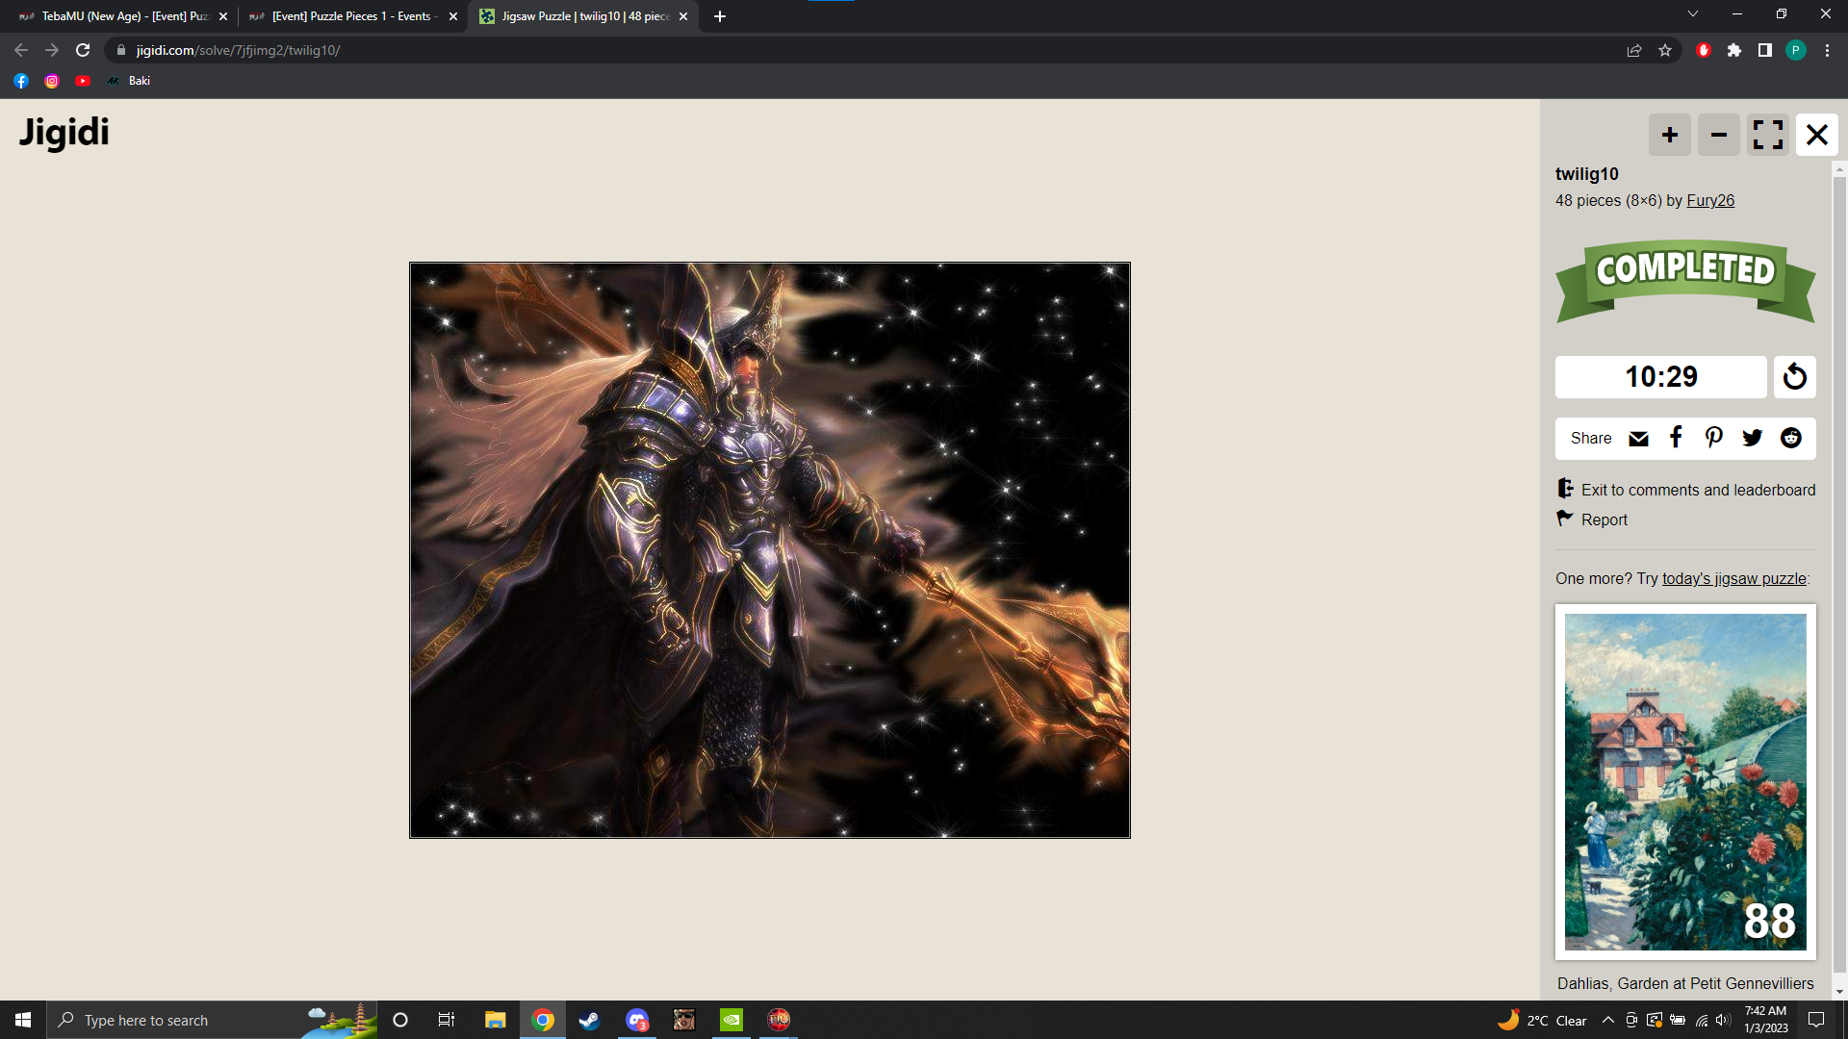Open the weather widget showing 2°C Clear

(x=1542, y=1020)
